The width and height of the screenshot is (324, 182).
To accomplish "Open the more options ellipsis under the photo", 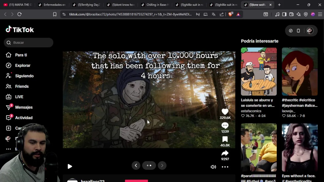I will [x=225, y=167].
